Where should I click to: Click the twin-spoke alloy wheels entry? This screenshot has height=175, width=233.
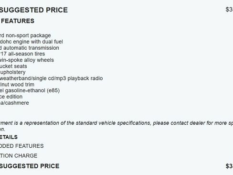[x=27, y=60]
